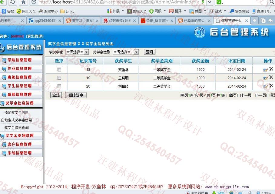Open 奖学金信息查询 submenu item
Image resolution: width=275 pixels, height=194 pixels.
[16, 127]
